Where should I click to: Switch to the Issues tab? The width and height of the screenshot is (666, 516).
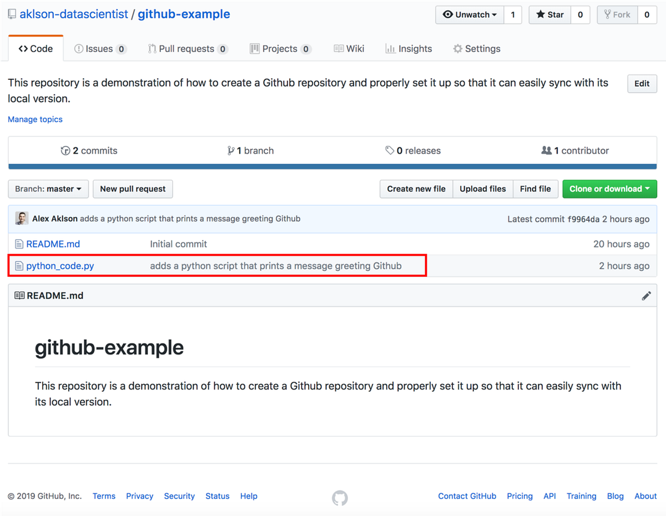coord(100,49)
